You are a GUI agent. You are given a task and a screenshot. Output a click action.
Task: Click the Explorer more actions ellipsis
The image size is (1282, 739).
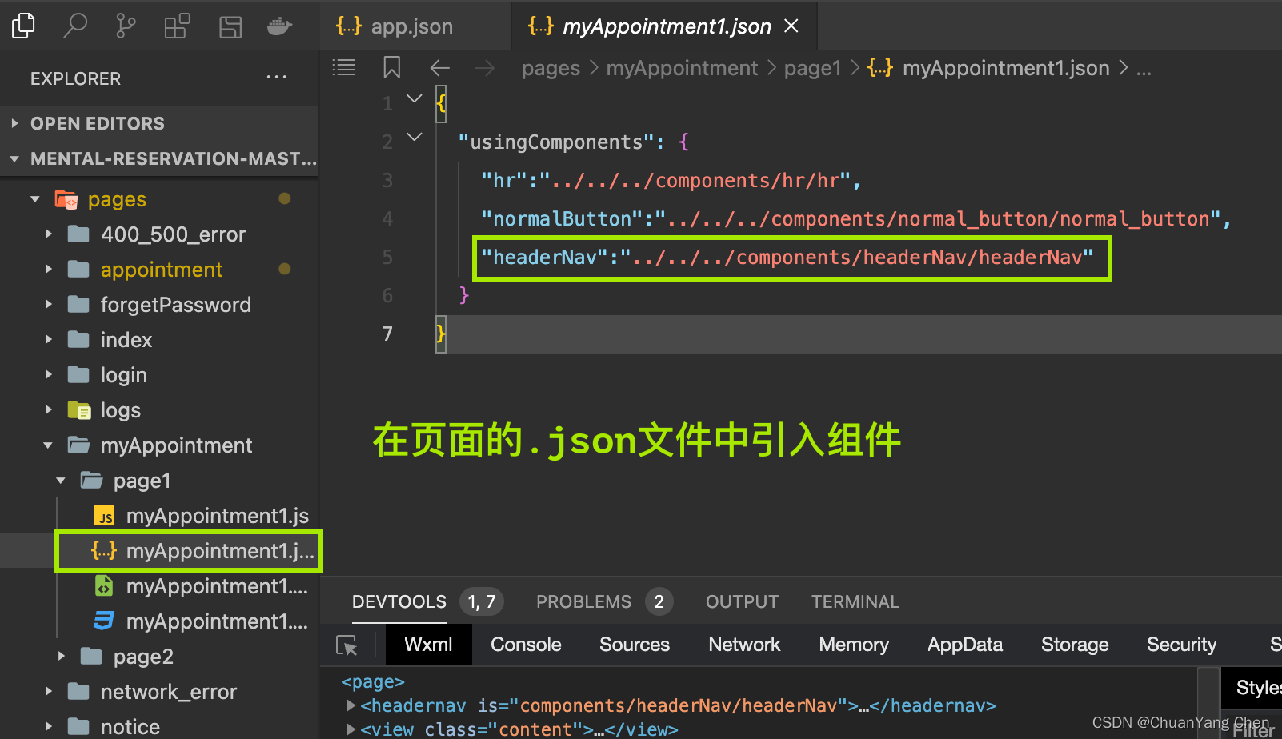coord(277,78)
